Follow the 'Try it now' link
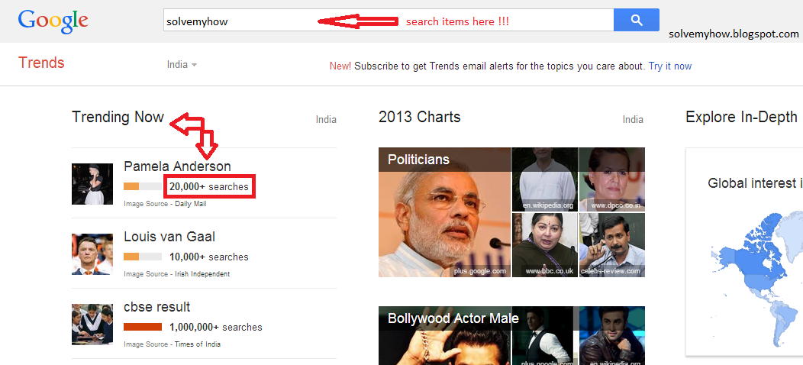803x365 pixels. click(670, 66)
